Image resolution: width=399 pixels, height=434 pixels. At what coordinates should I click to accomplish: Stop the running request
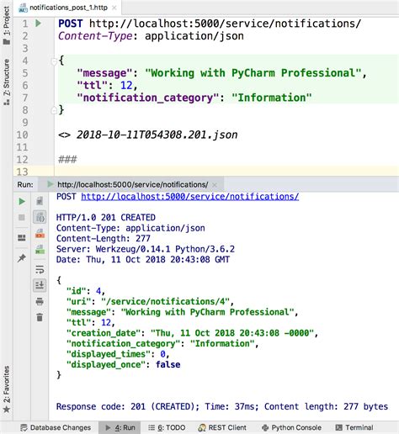22,217
